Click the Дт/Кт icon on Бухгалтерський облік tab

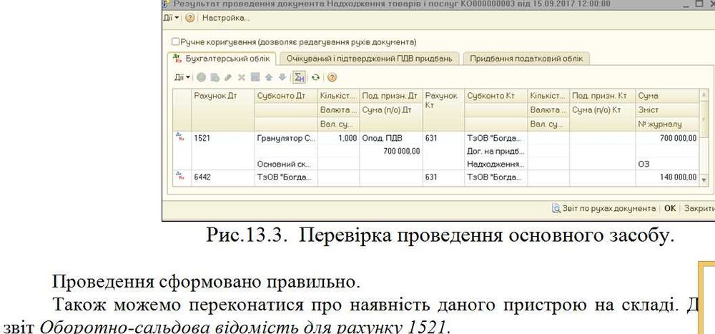[177, 59]
